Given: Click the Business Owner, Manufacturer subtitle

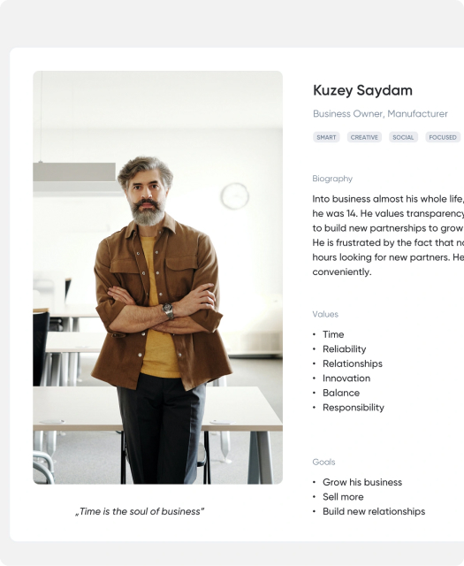Looking at the screenshot, I should tap(380, 114).
